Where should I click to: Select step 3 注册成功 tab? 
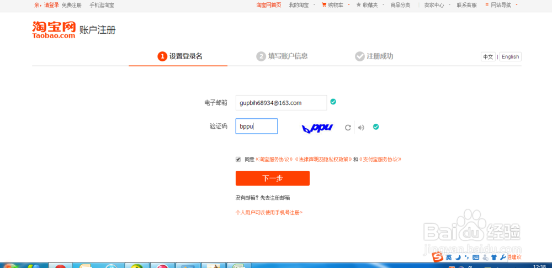[x=374, y=56]
